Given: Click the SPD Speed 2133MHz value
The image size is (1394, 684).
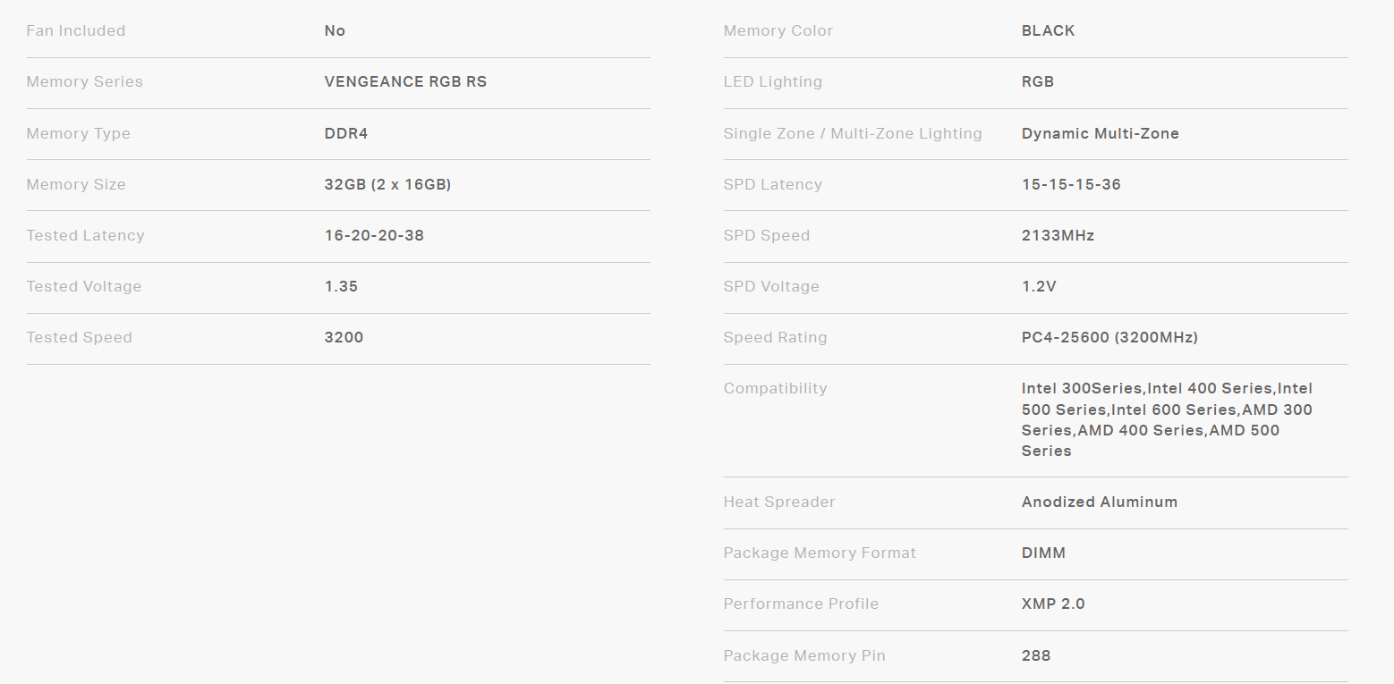Looking at the screenshot, I should pyautogui.click(x=1058, y=235).
